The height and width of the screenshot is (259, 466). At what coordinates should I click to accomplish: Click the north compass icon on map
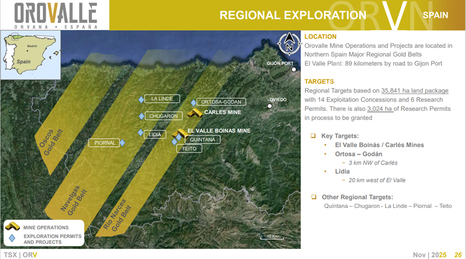point(289,44)
